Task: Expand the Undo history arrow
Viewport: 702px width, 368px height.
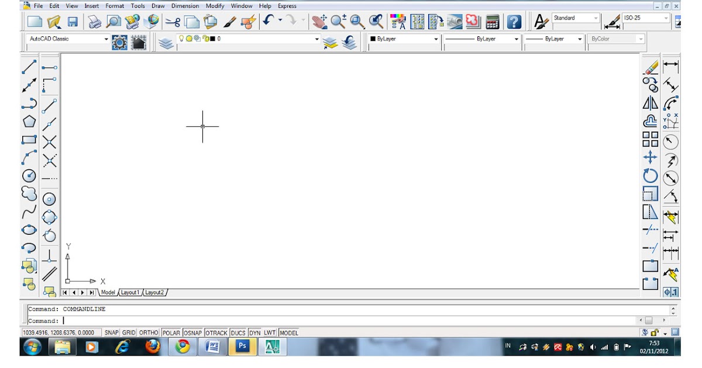Action: point(280,20)
